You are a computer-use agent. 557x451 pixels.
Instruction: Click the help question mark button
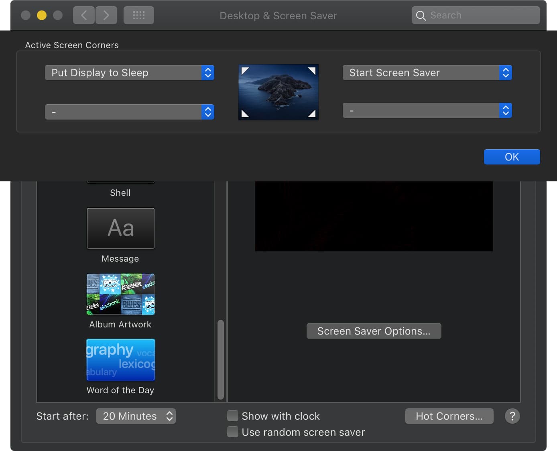tap(512, 416)
